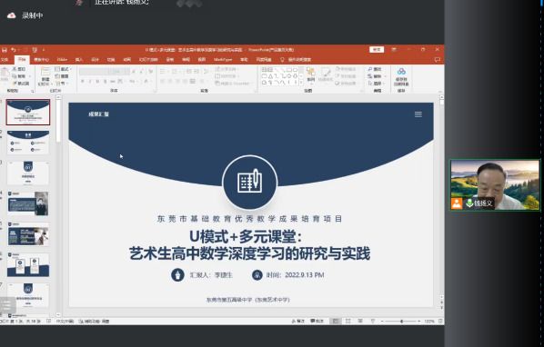The width and height of the screenshot is (544, 347).
Task: Expand the shapes gallery more arrow
Action: 301,83
